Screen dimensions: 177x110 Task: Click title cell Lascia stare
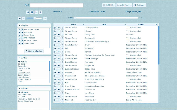(x=90, y=90)
